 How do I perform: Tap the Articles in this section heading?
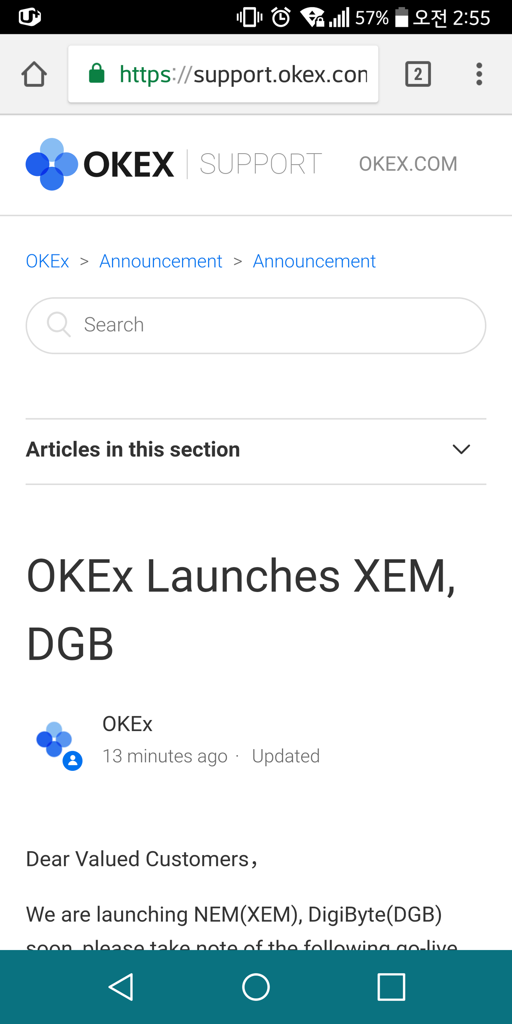(133, 450)
